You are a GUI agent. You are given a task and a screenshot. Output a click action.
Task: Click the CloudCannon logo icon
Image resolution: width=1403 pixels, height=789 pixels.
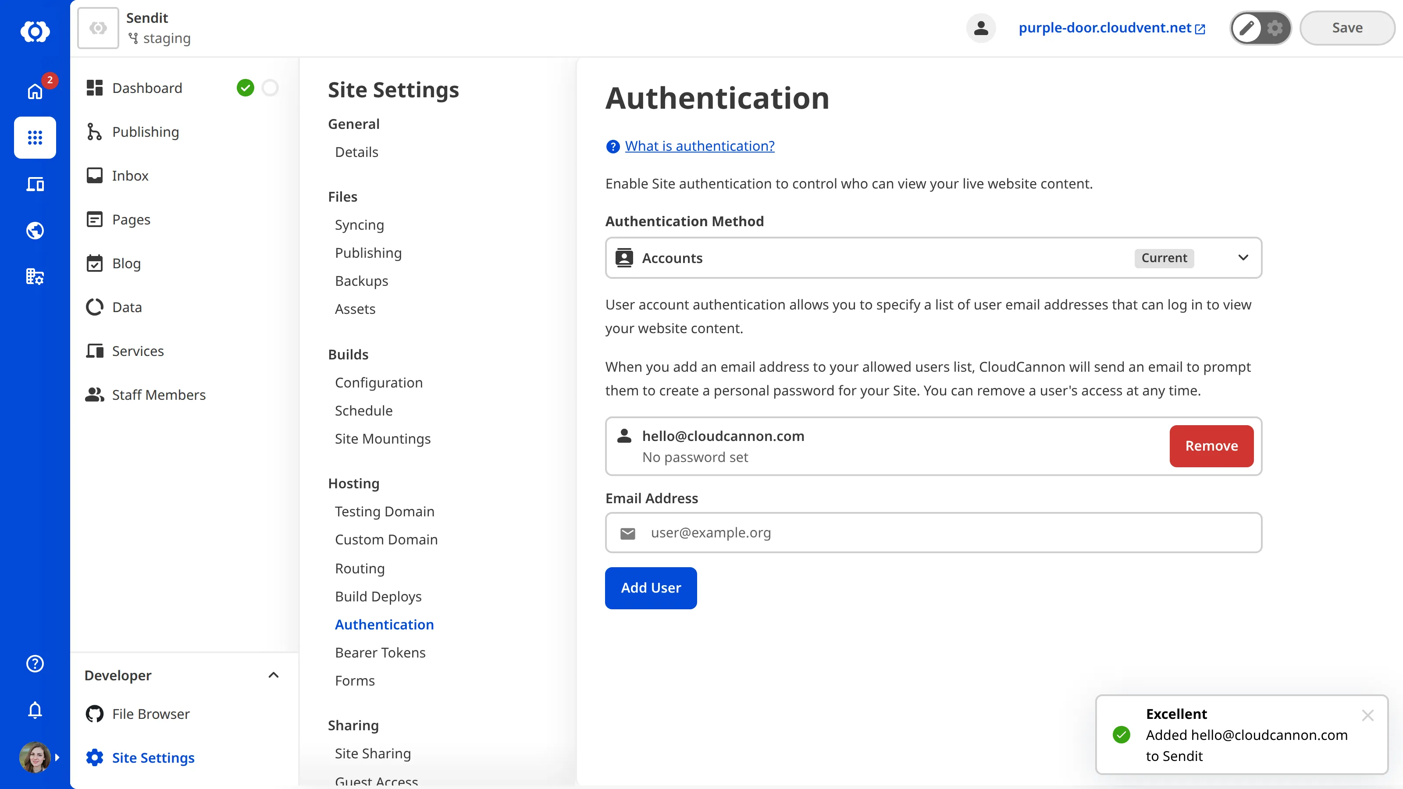[x=35, y=31]
